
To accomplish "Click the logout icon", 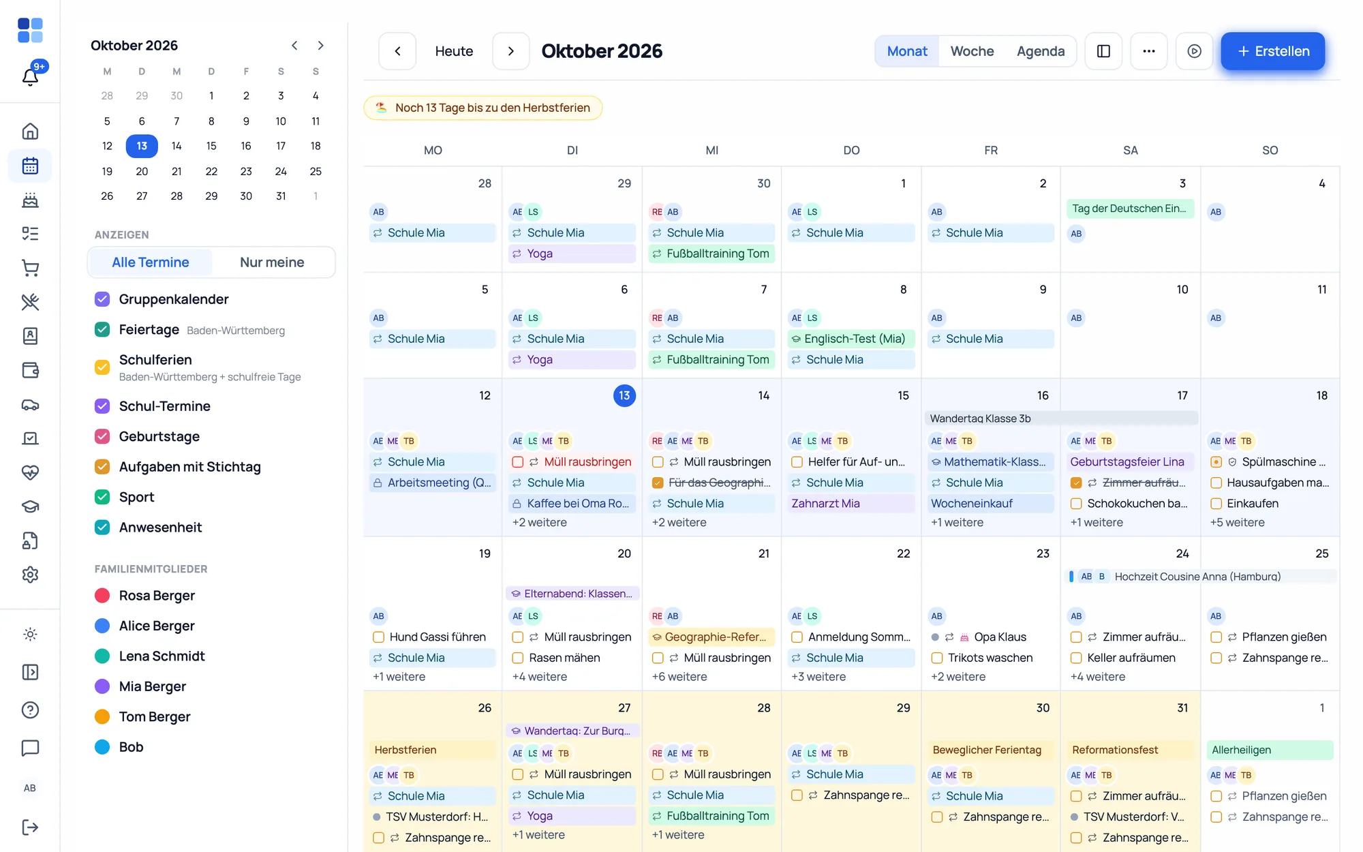I will pyautogui.click(x=30, y=827).
